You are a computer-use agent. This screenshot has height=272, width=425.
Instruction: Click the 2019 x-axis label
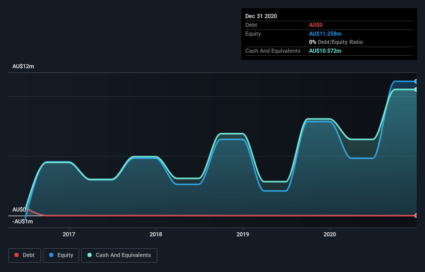tap(243, 234)
